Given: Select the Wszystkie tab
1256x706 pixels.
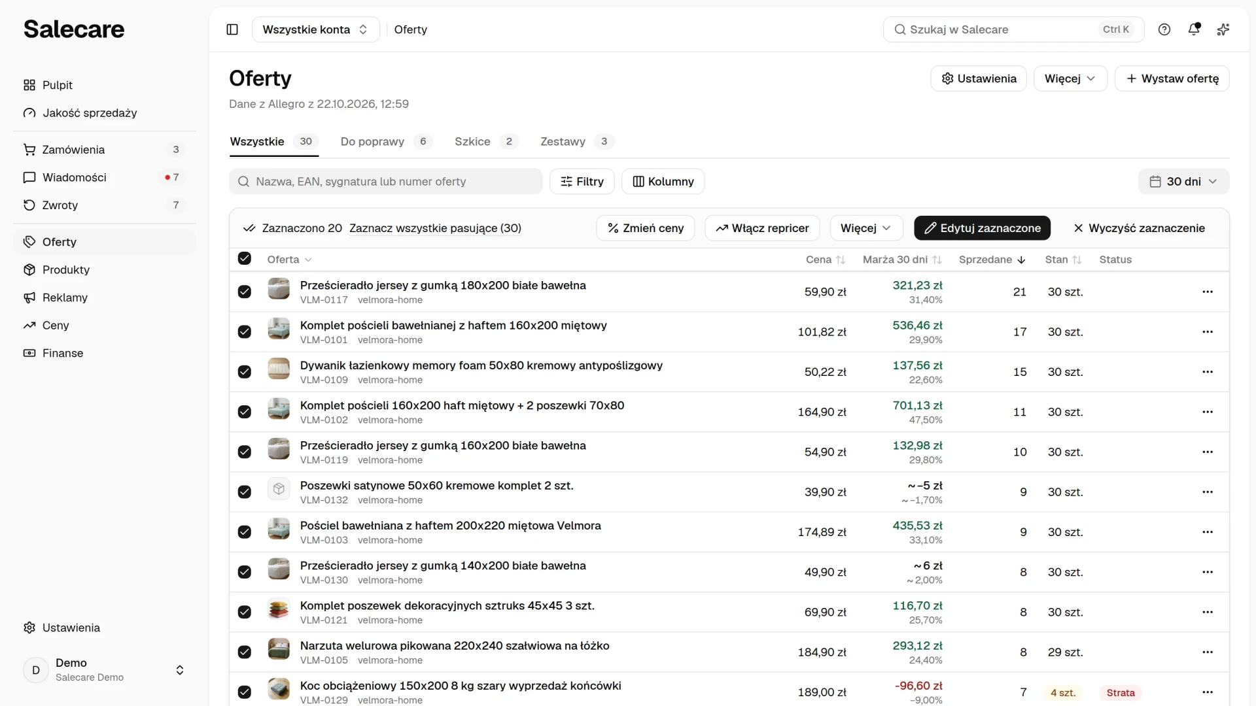Looking at the screenshot, I should tap(274, 141).
